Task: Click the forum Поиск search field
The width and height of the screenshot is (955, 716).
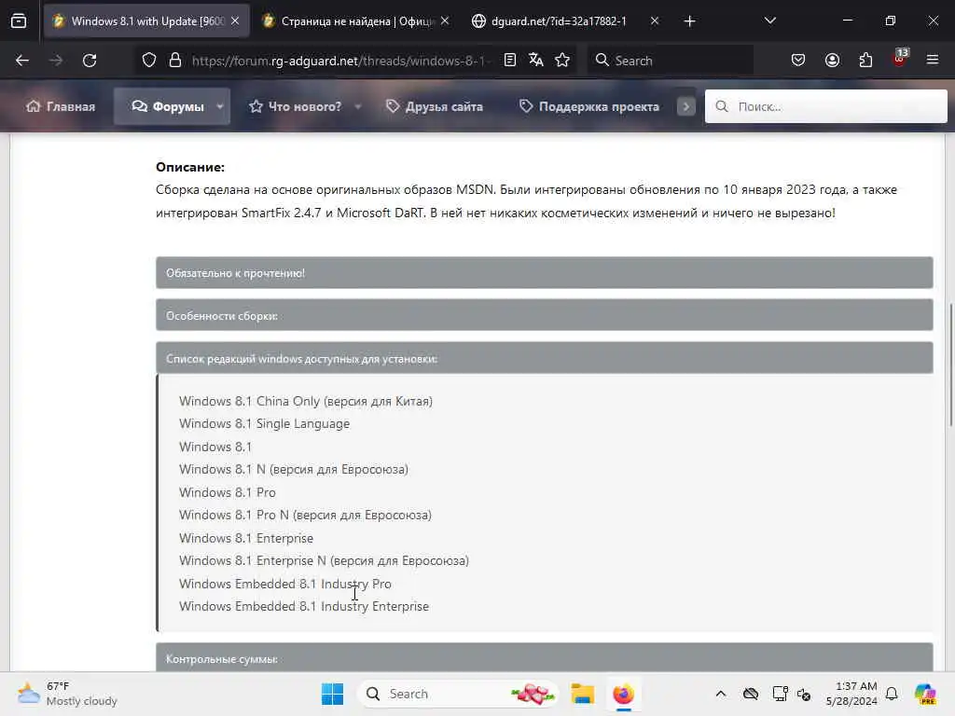Action: [826, 106]
